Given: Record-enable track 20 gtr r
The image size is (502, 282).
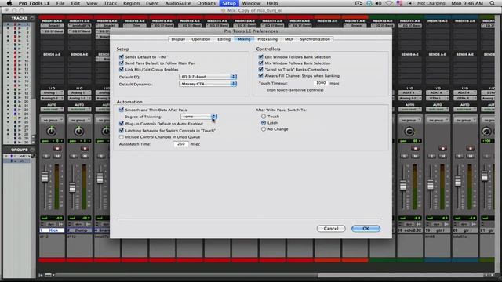Looking at the screenshot, I should 471,149.
